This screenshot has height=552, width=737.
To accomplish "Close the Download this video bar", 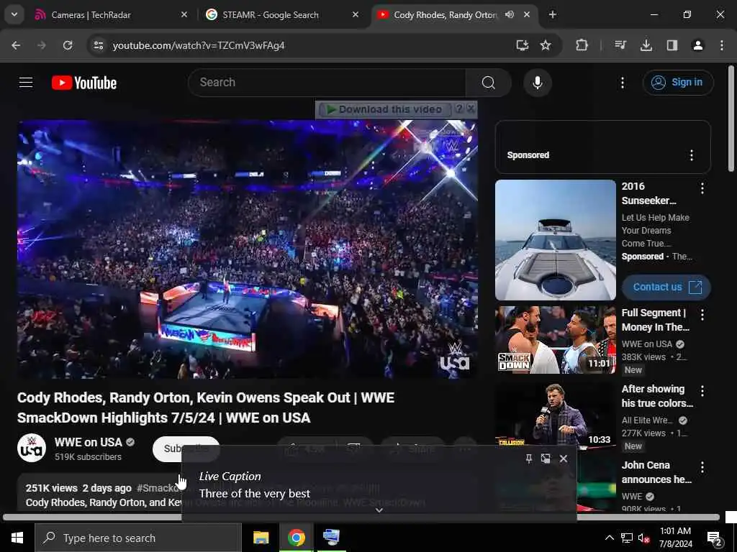I will tap(471, 109).
